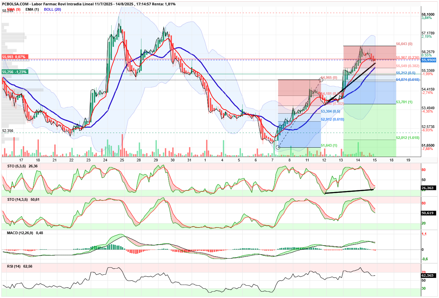This screenshot has height=298, width=439.
Task: Click the 57,1789 price axis label
Action: [428, 33]
